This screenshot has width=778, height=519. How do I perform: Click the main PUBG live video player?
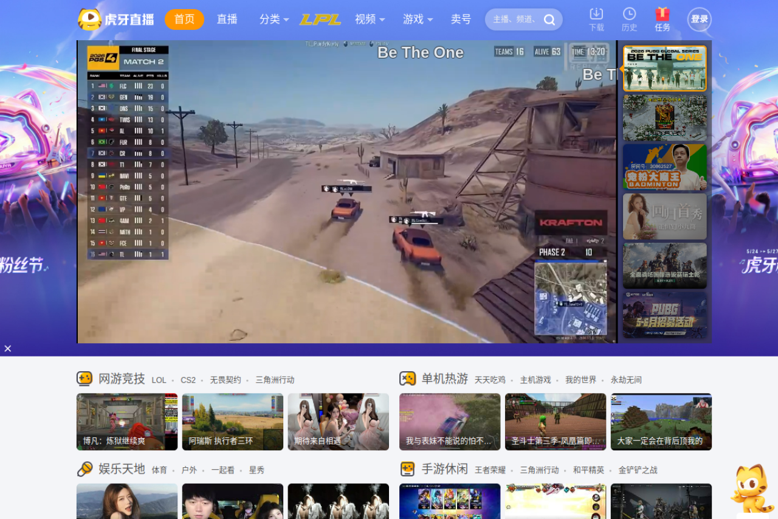(346, 192)
